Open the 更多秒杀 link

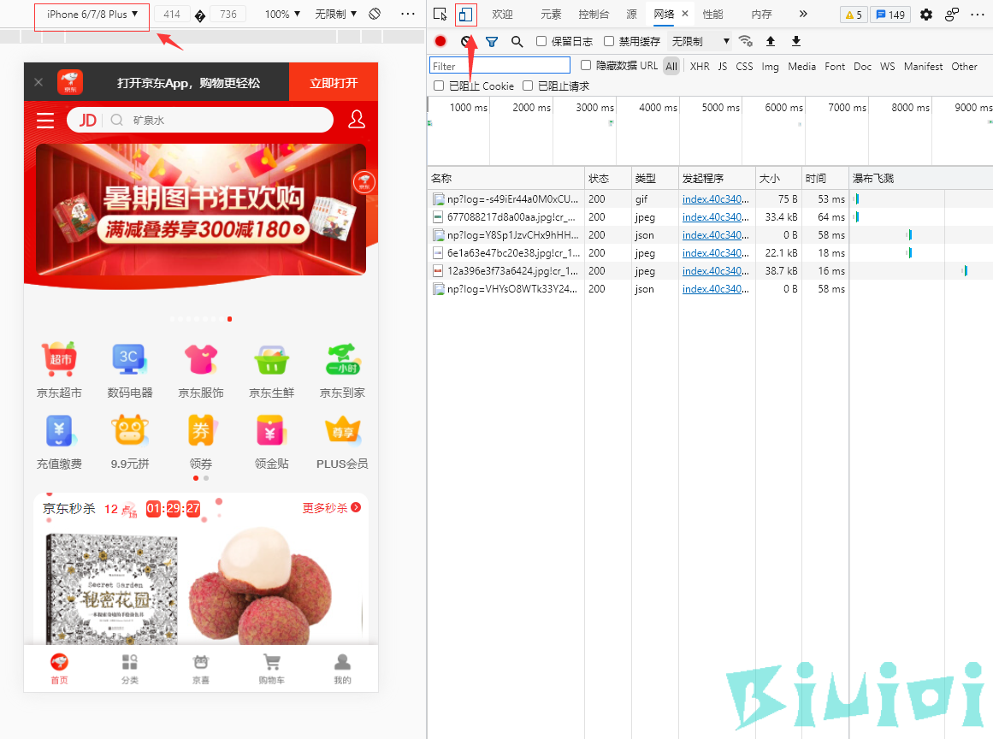coord(331,508)
